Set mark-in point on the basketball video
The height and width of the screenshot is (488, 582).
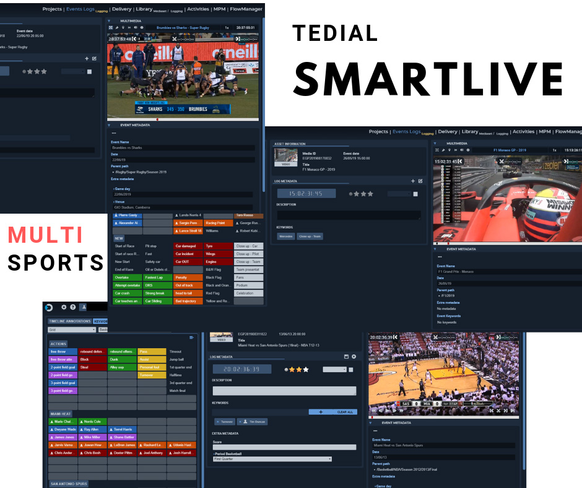coord(396,338)
